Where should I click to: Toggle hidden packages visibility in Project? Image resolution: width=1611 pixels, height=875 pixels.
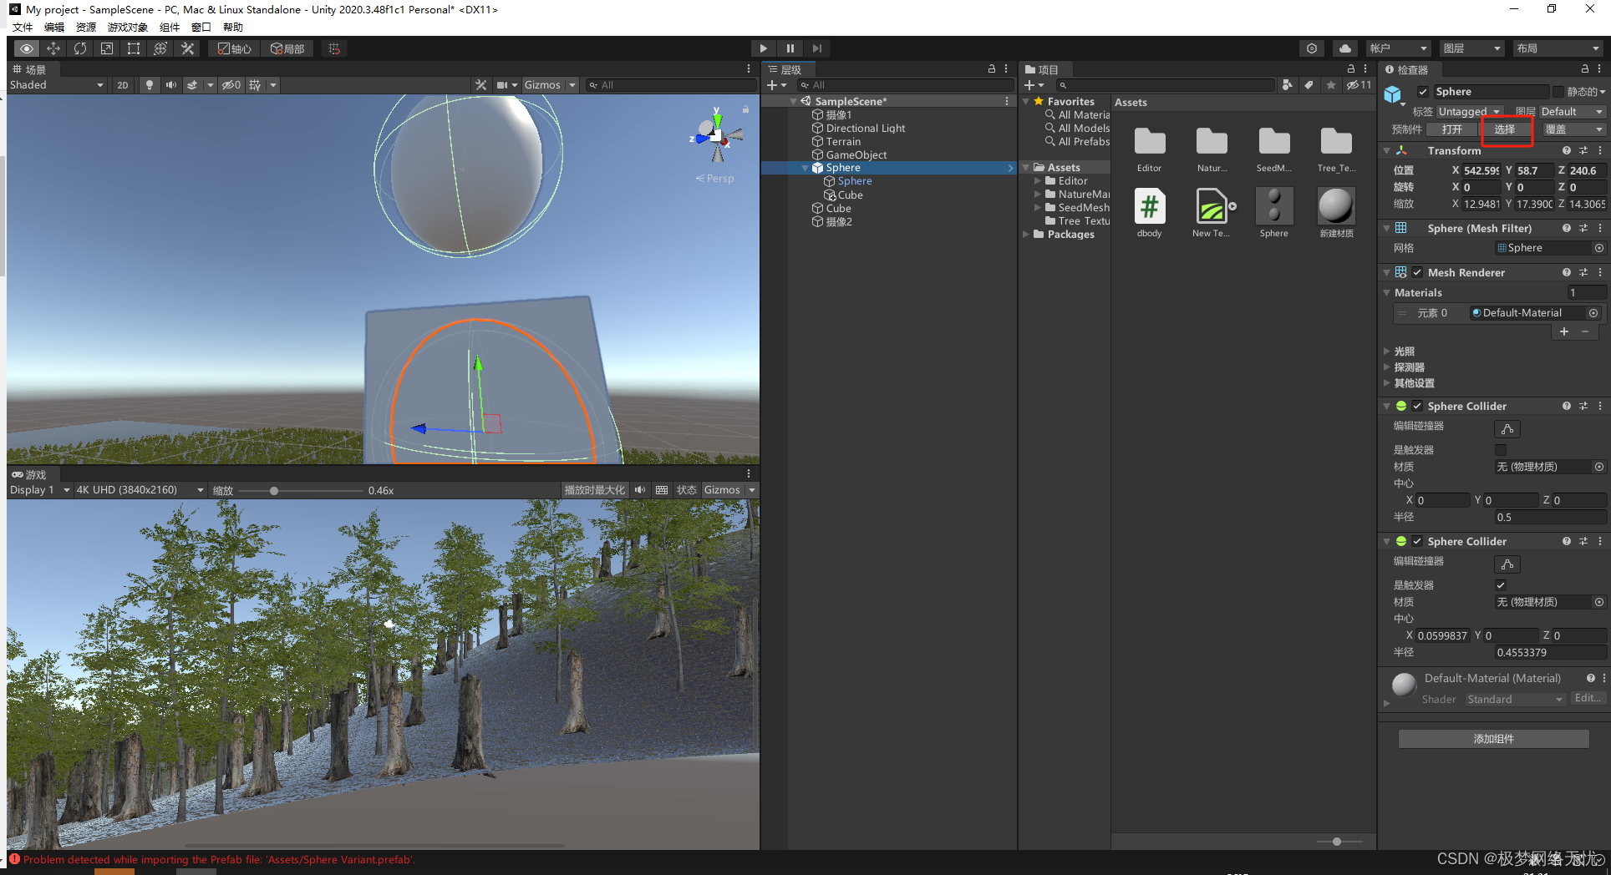(1359, 85)
